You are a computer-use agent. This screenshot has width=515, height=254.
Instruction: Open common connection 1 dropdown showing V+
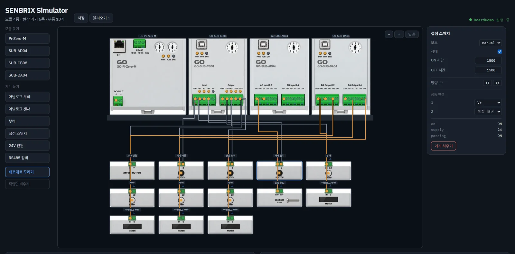(x=488, y=103)
